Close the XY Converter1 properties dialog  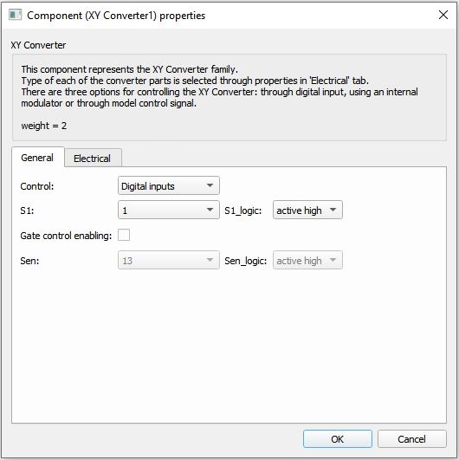coord(443,15)
